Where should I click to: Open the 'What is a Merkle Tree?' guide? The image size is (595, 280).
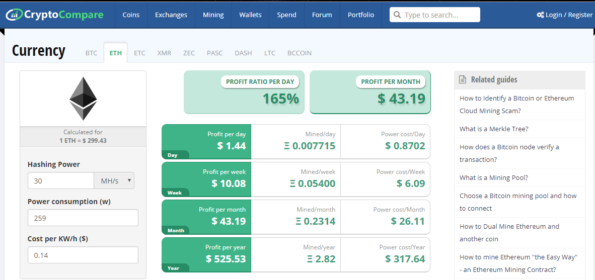click(494, 129)
